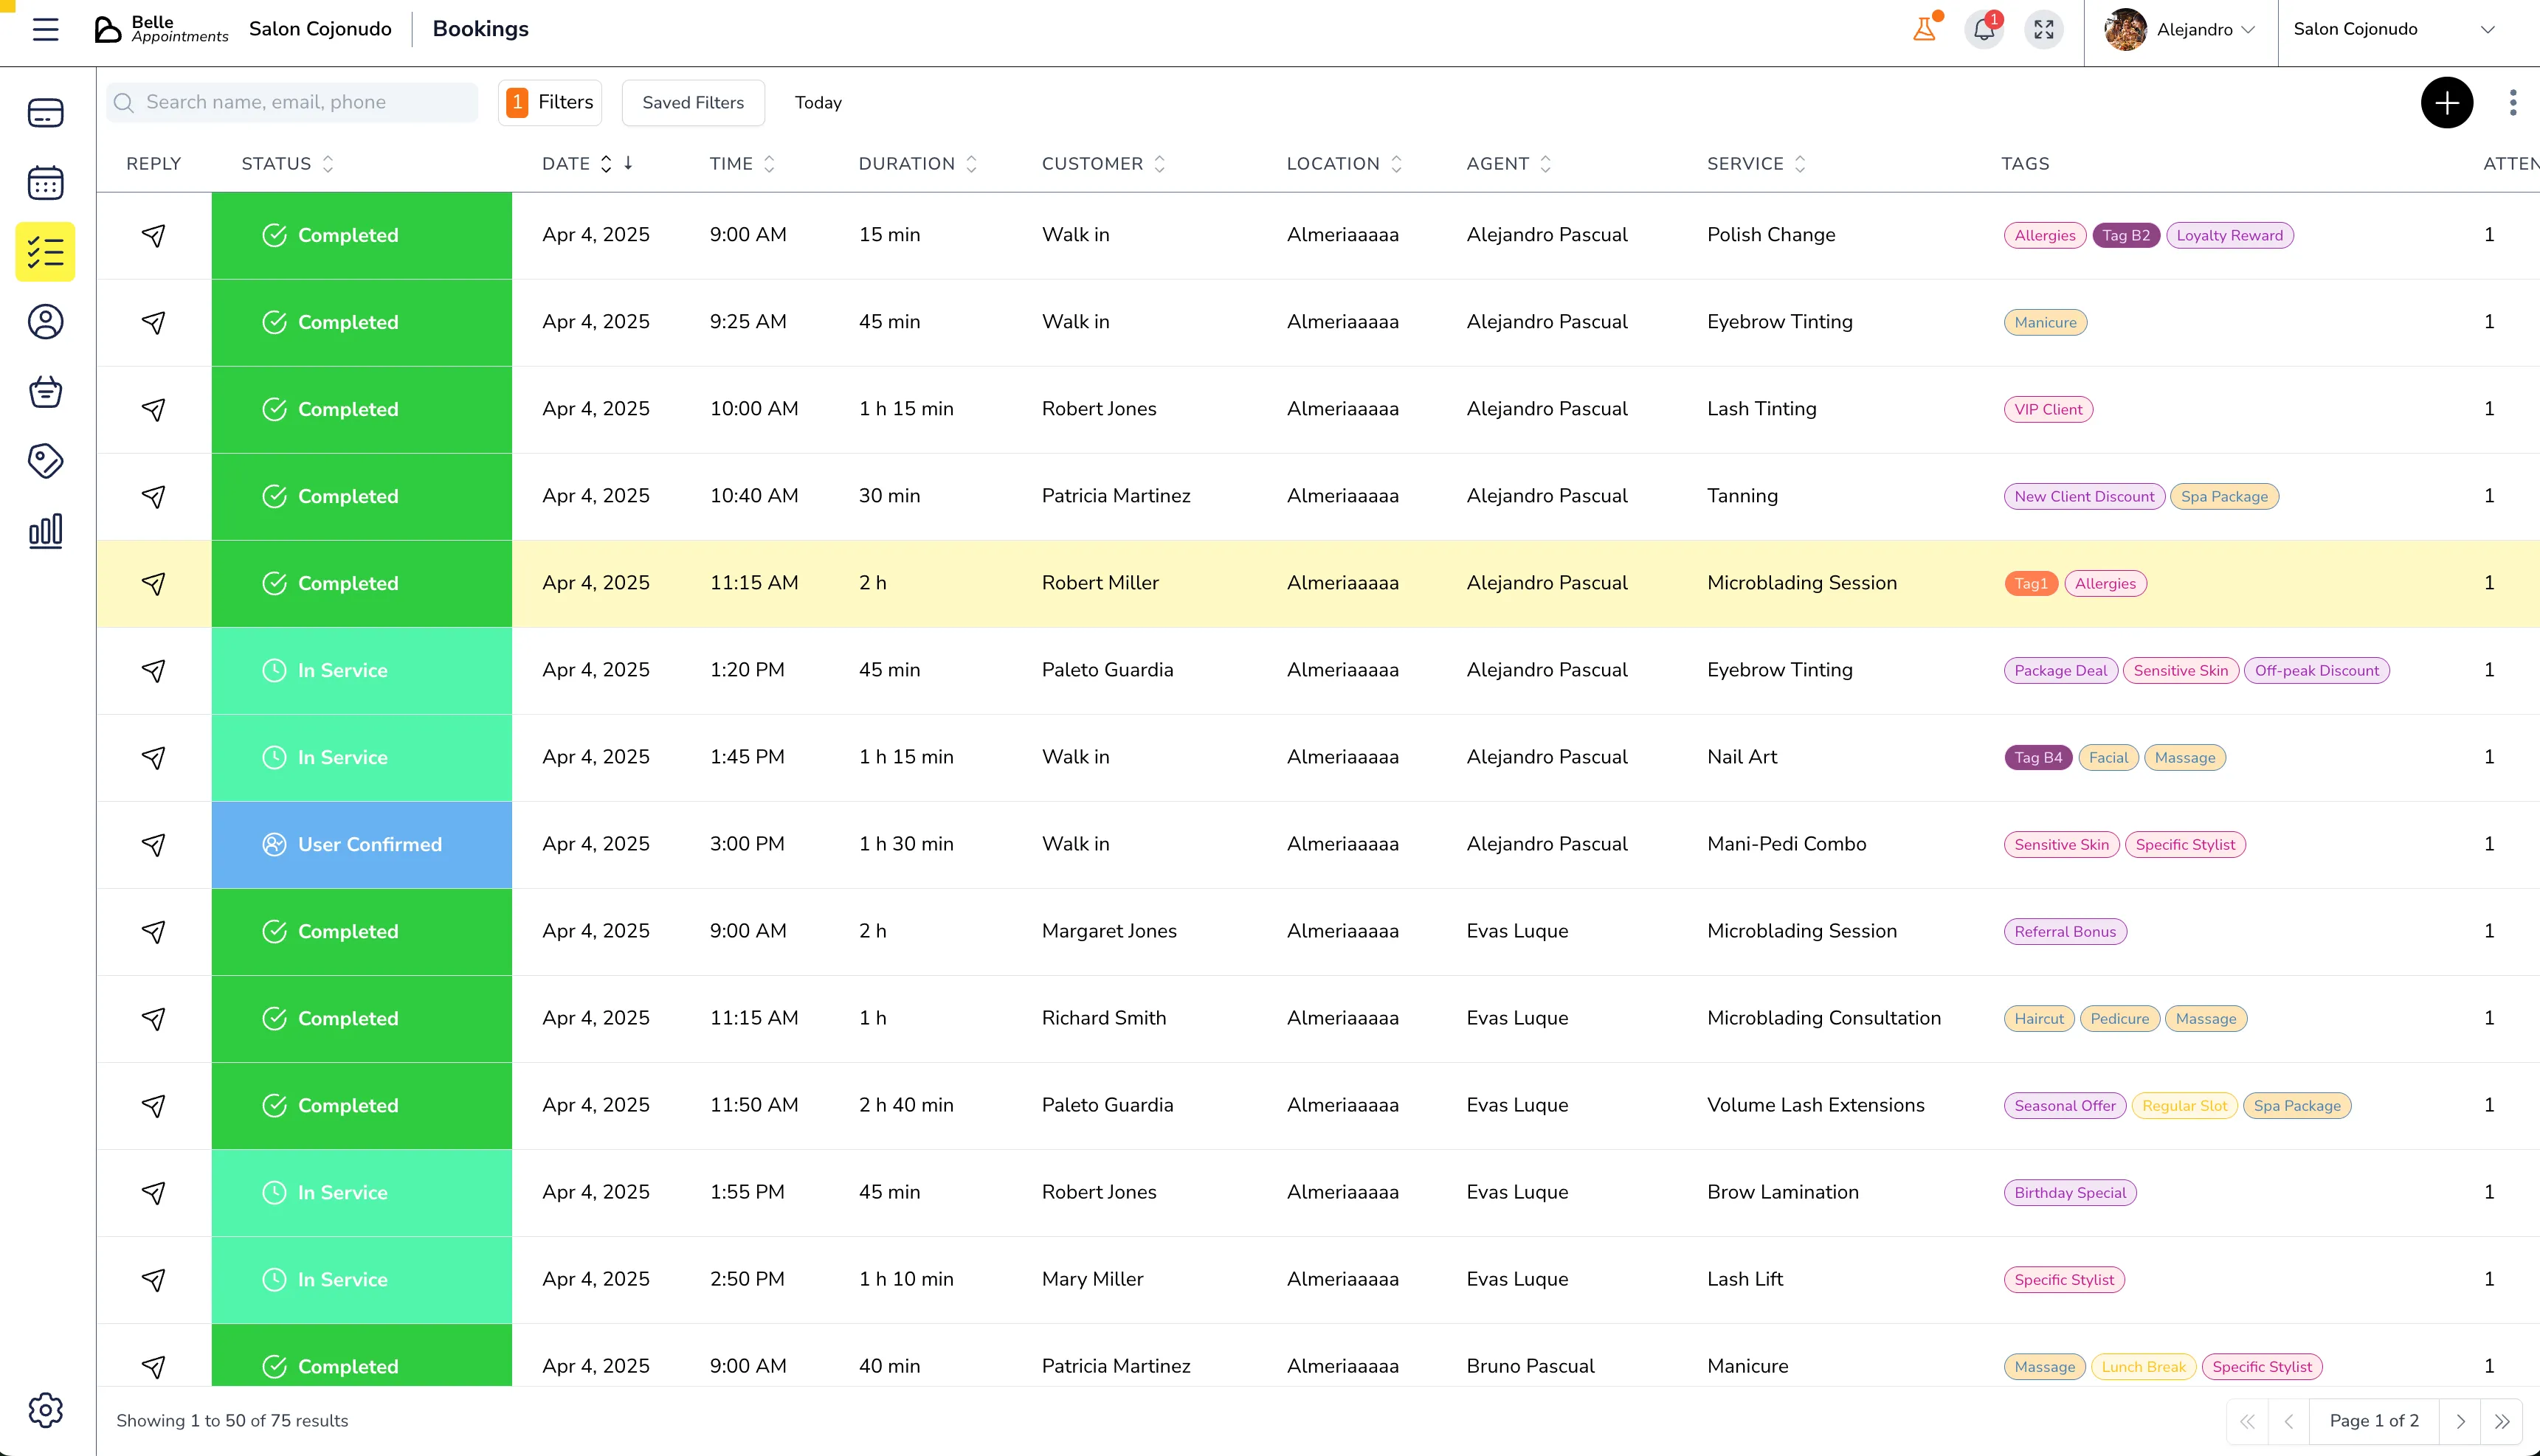
Task: Open the three-dot more options menu
Action: coord(2513,102)
